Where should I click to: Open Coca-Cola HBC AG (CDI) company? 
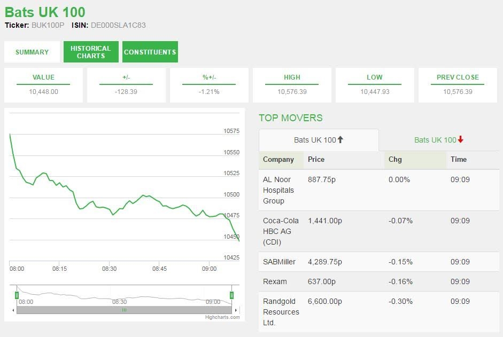(x=281, y=231)
